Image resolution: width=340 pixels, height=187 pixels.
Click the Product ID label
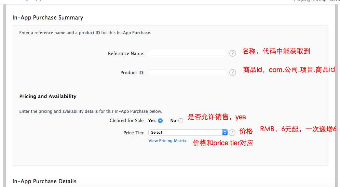click(132, 73)
